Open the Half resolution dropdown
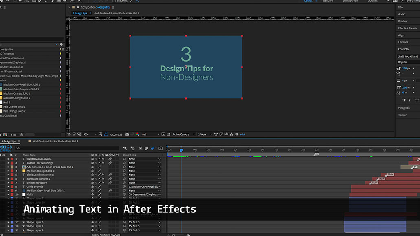This screenshot has height=236, width=420. click(x=149, y=134)
